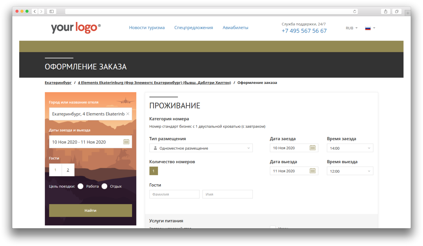
Task: Click the ПРОЖИВАНИЕ section heading
Action: pyautogui.click(x=175, y=106)
